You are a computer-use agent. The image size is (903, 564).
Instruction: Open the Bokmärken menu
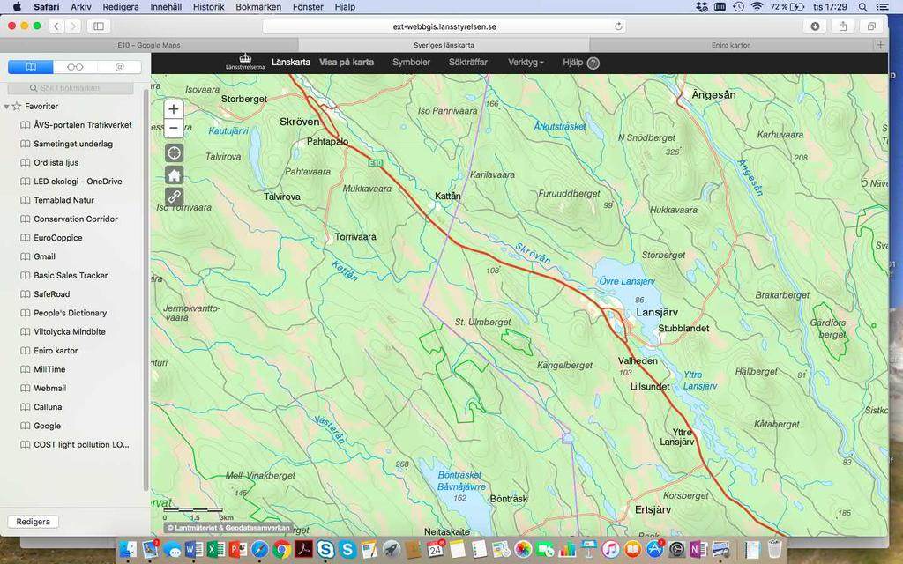[258, 7]
